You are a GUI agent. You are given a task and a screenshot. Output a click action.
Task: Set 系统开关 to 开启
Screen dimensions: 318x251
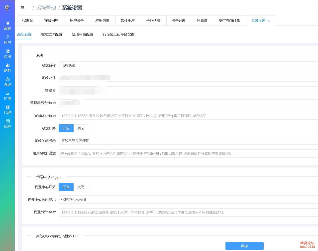[x=66, y=128]
